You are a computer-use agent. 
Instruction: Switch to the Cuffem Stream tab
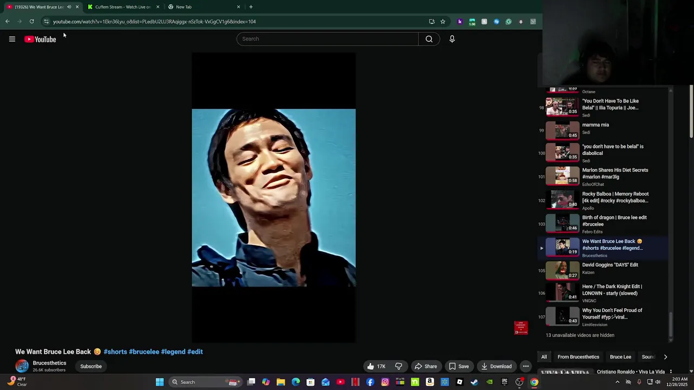(123, 7)
